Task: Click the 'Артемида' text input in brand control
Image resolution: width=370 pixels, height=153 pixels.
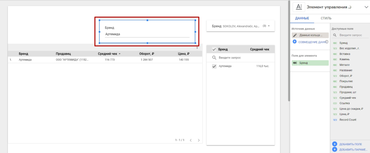Action: [147, 34]
